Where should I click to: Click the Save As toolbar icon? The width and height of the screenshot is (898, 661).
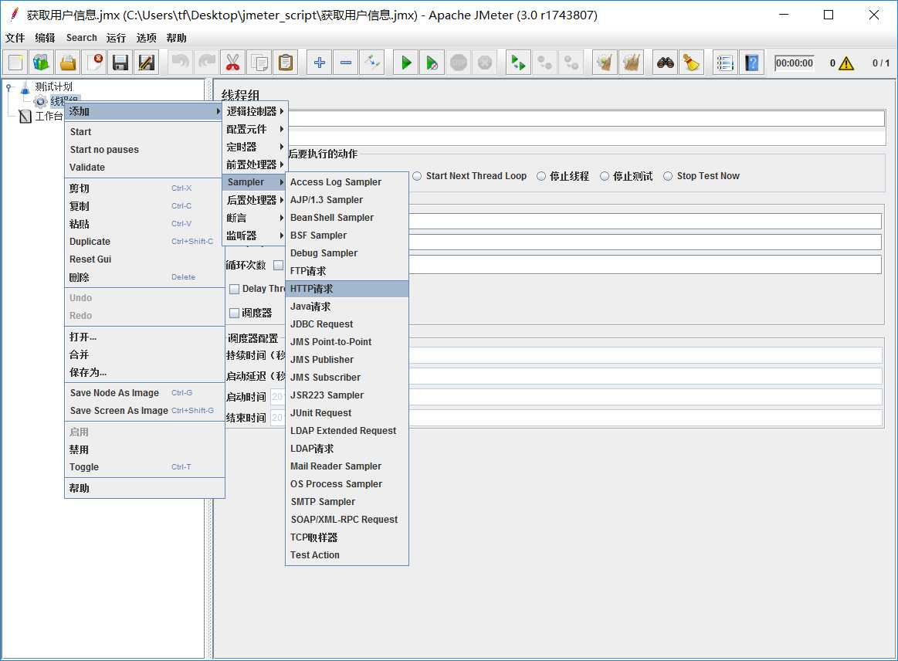pyautogui.click(x=147, y=63)
